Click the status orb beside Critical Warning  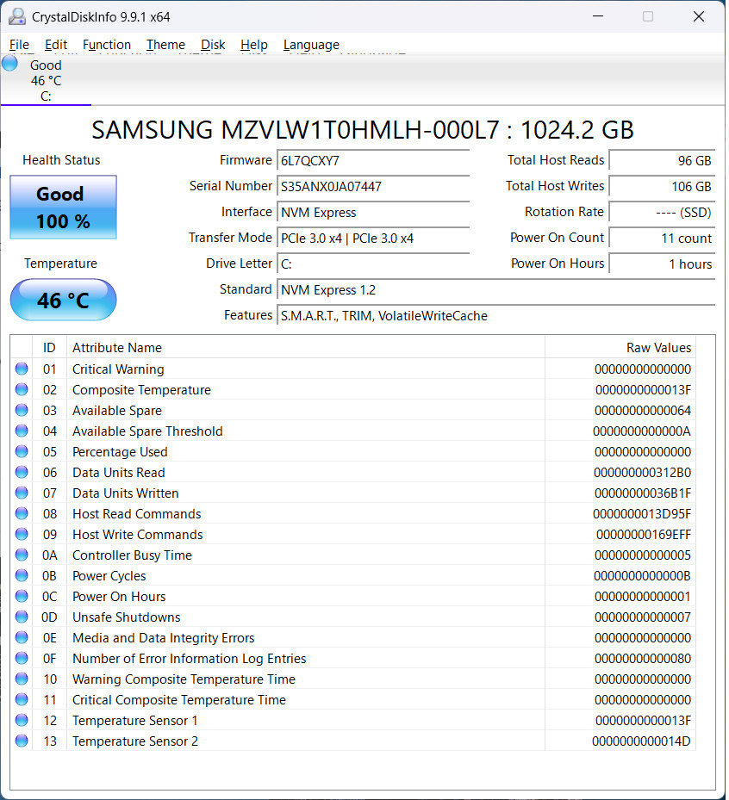[22, 369]
